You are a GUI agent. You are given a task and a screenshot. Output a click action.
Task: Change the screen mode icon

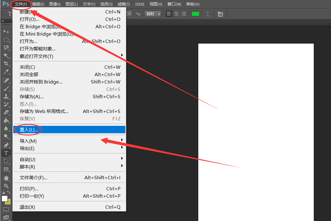pyautogui.click(x=6, y=218)
